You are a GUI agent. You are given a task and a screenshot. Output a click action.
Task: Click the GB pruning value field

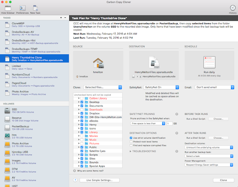(x=170, y=123)
